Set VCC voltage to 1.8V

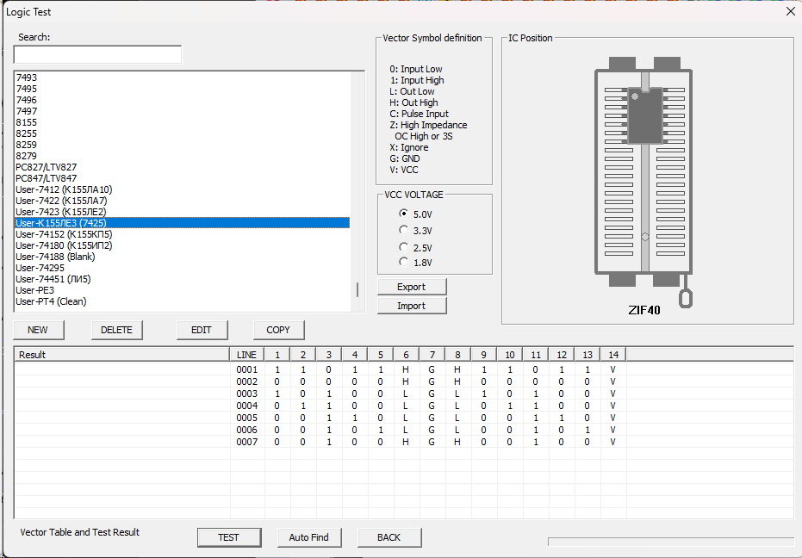[x=404, y=262]
